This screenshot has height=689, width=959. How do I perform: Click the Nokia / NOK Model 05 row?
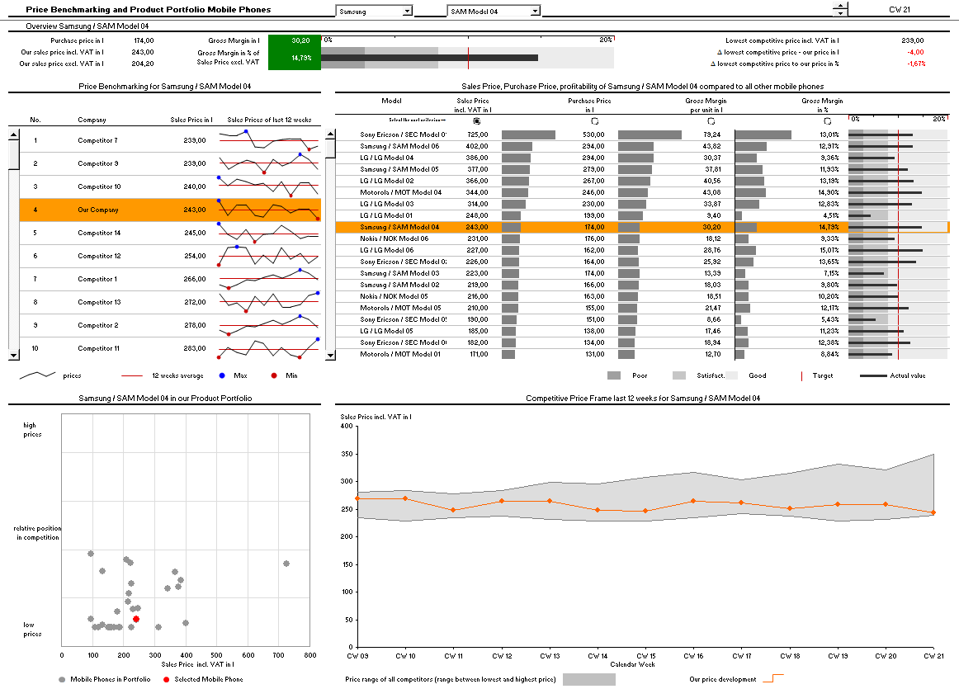pos(642,296)
